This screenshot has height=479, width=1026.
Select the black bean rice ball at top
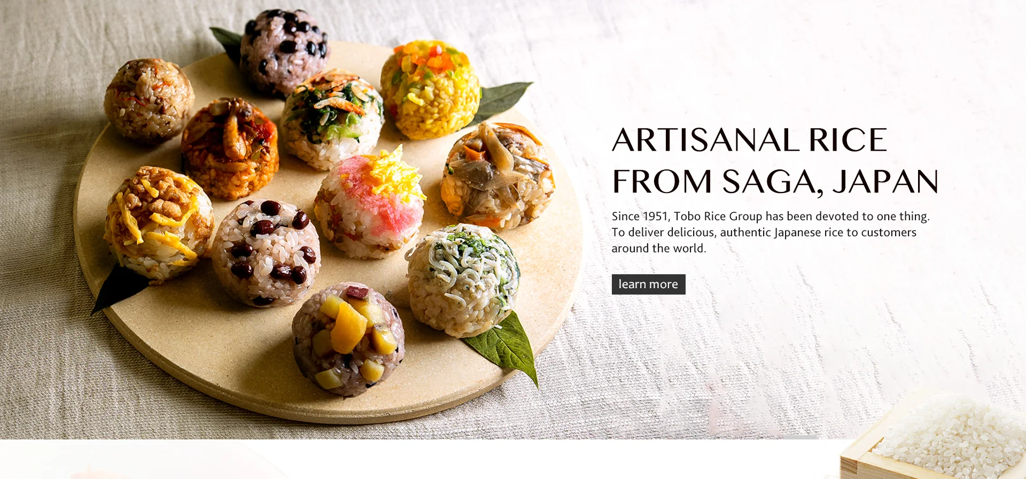click(x=284, y=52)
